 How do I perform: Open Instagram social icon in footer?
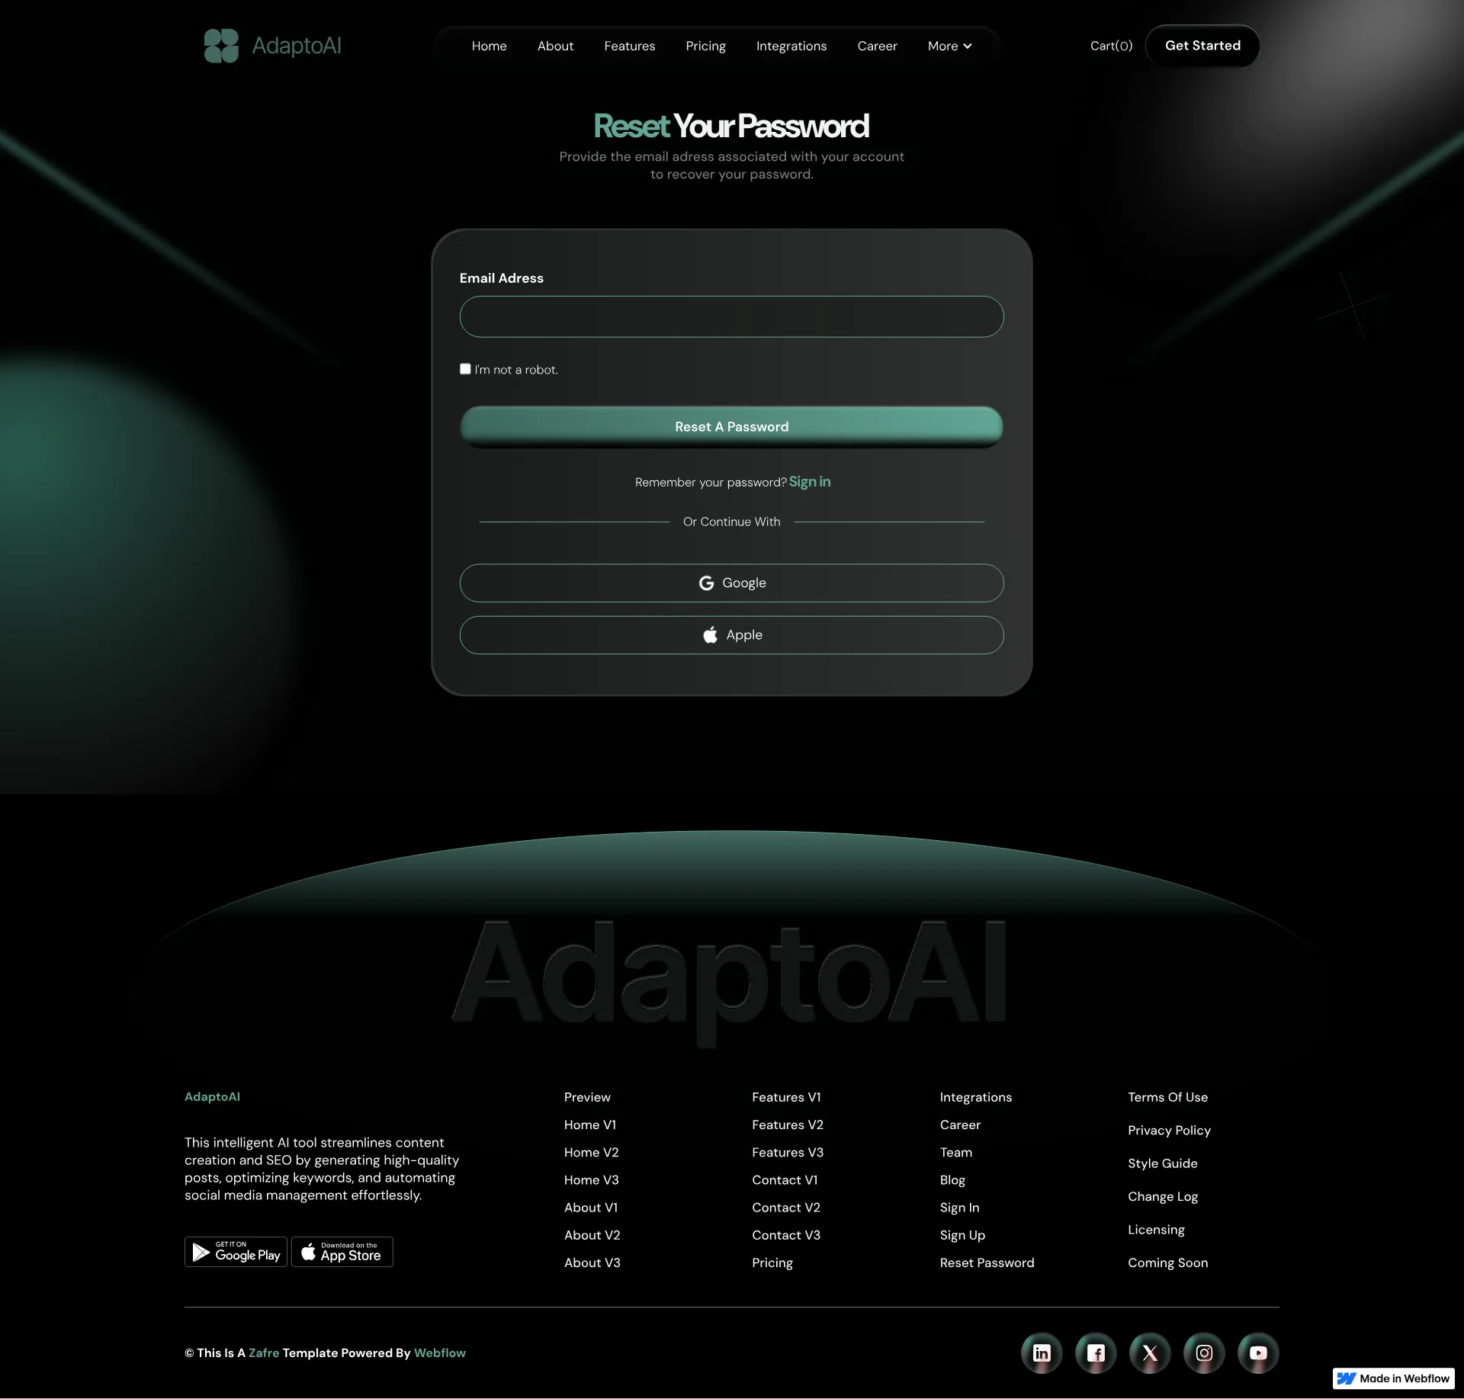tap(1204, 1352)
